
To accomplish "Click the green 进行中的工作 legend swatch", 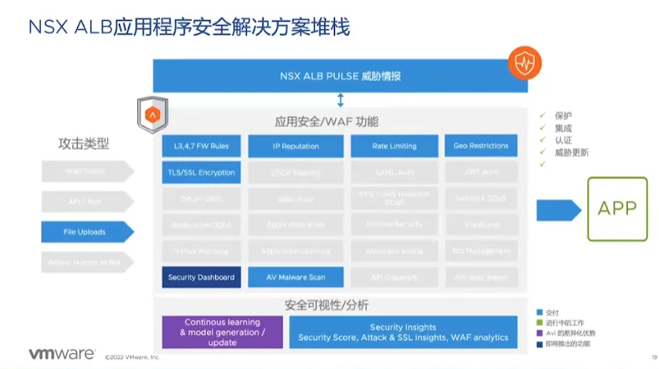I will pyautogui.click(x=539, y=322).
